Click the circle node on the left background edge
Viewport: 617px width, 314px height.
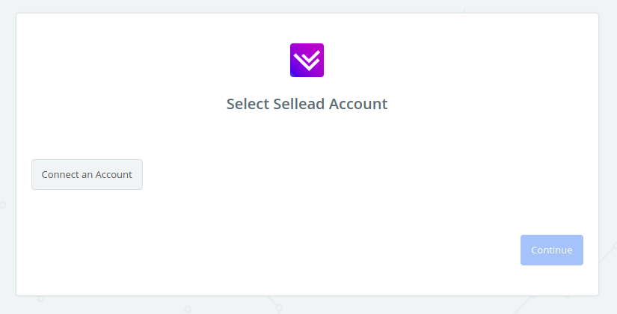[x=2, y=205]
